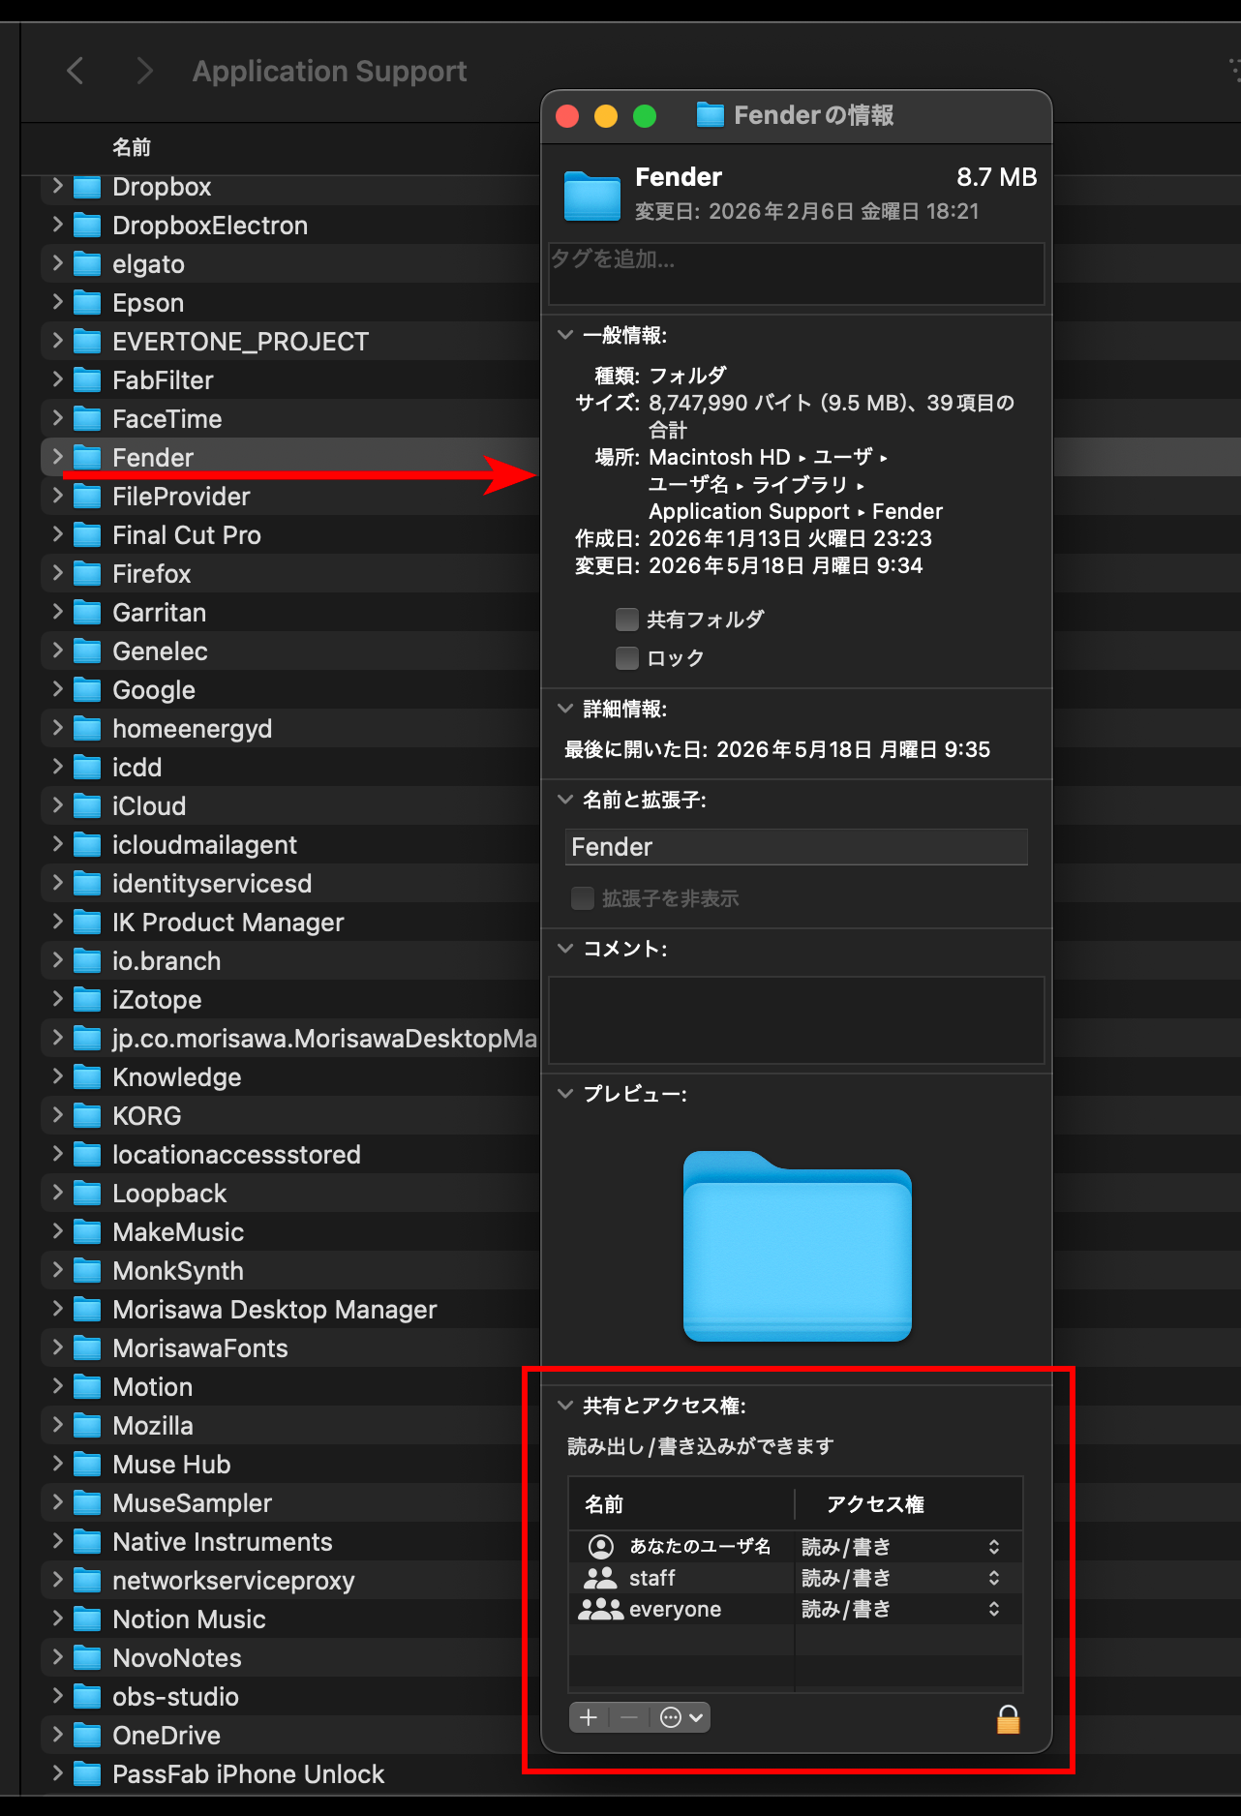Select the homeenergyd folder row
This screenshot has width=1241, height=1816.
click(290, 729)
